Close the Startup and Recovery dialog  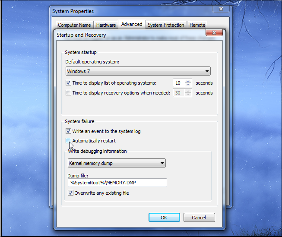point(214,32)
